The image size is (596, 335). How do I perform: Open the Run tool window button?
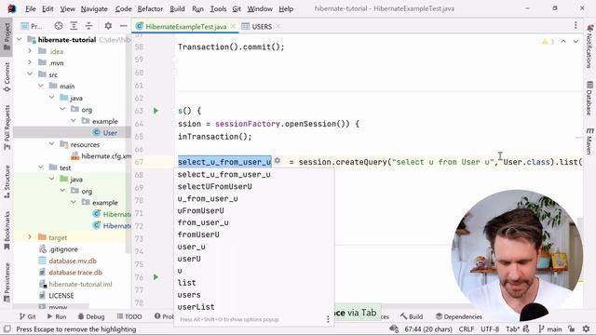click(x=57, y=316)
